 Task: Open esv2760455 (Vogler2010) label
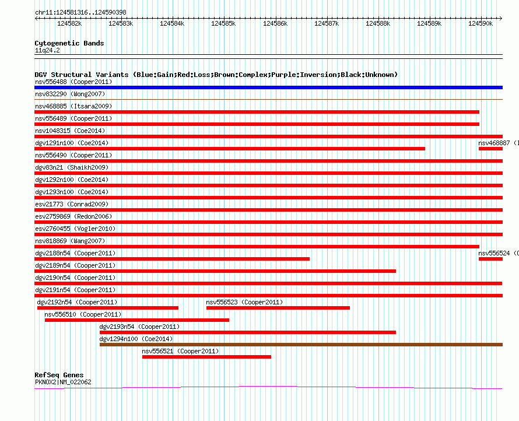[75, 229]
